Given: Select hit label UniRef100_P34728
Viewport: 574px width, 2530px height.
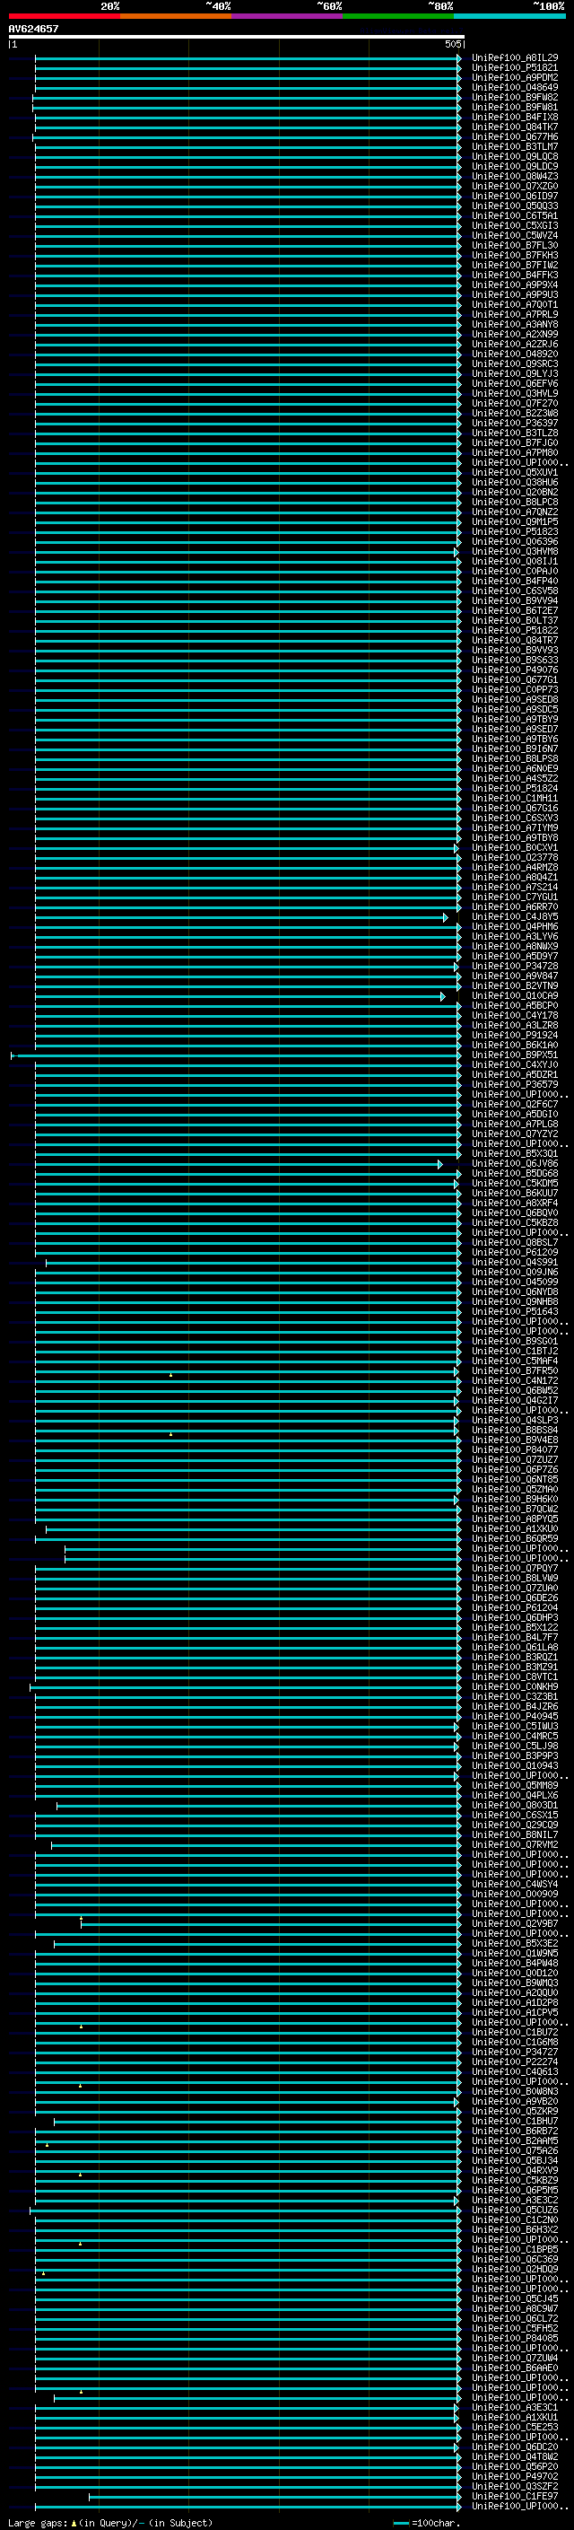Looking at the screenshot, I should 515,967.
